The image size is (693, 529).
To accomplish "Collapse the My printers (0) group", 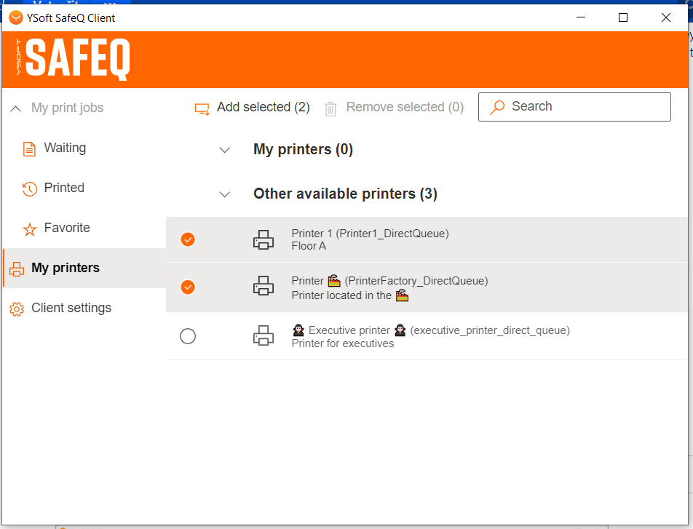I will click(x=225, y=150).
